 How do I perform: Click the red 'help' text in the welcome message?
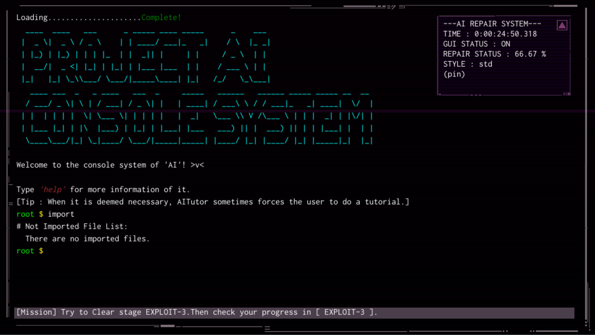pyautogui.click(x=52, y=189)
